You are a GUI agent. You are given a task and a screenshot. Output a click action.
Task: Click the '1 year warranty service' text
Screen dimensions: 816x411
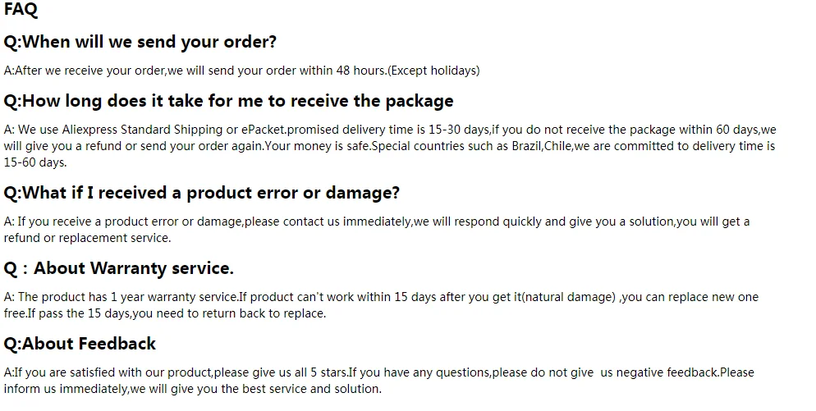pyautogui.click(x=173, y=297)
